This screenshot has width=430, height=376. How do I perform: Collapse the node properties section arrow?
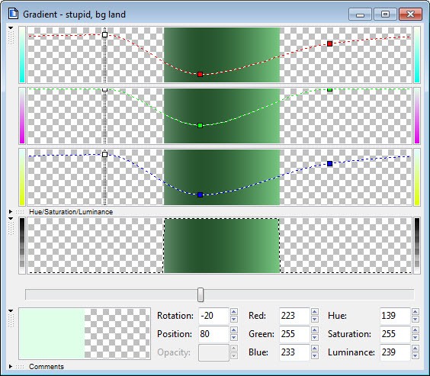point(11,310)
